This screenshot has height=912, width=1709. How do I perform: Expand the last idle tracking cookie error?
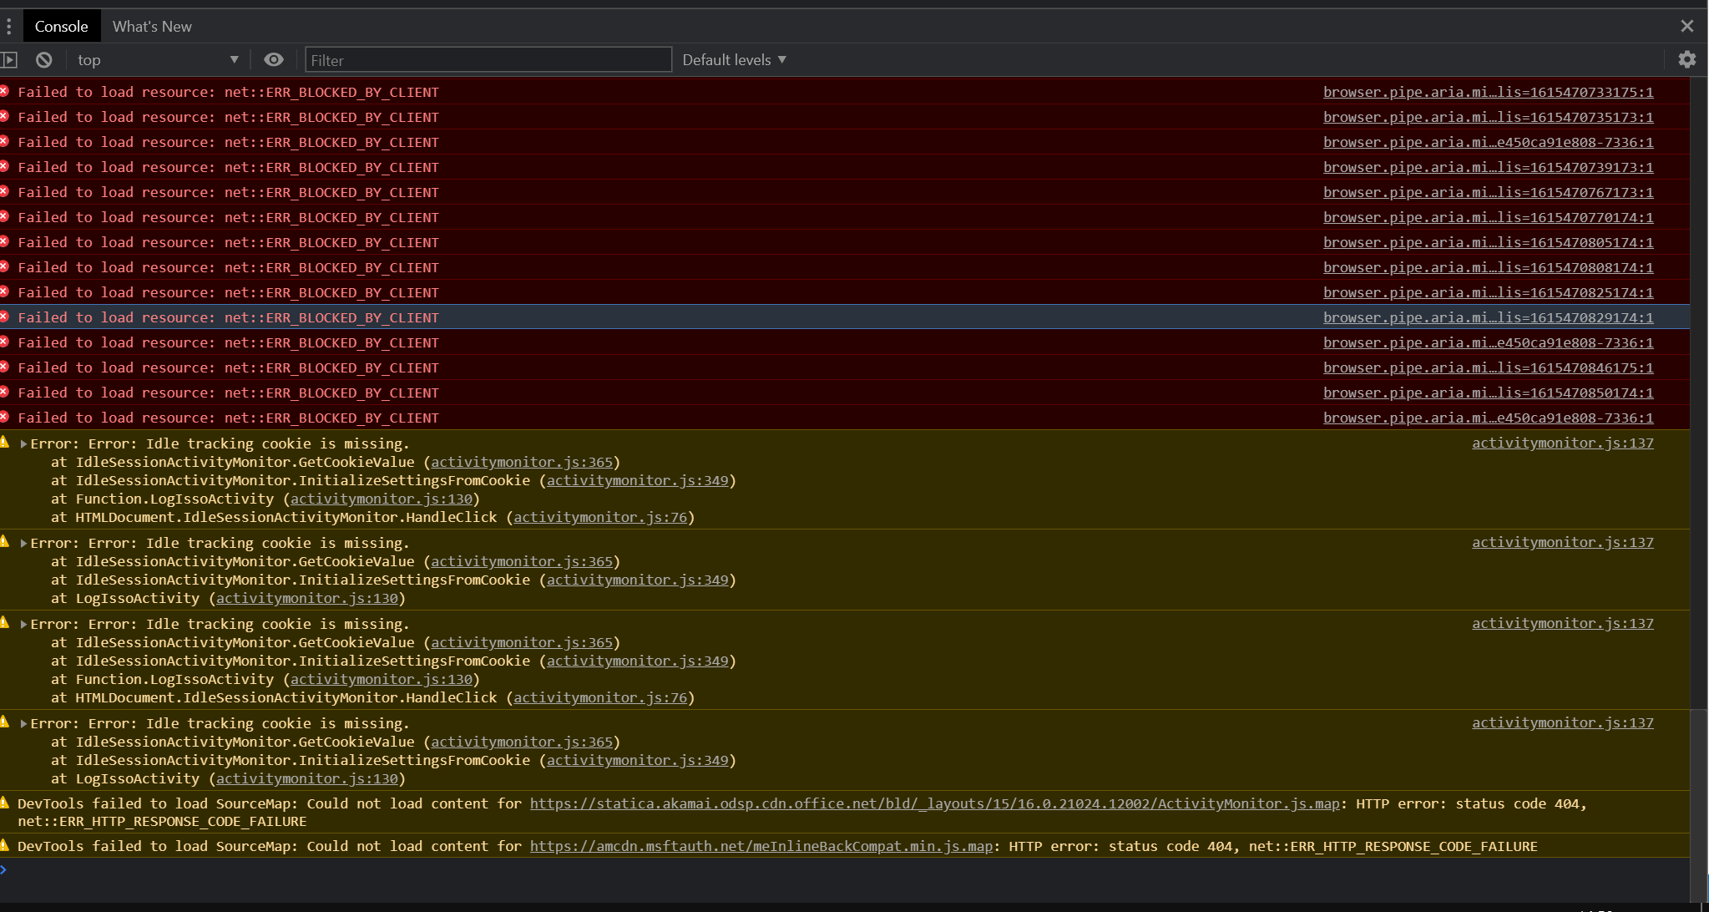[23, 724]
